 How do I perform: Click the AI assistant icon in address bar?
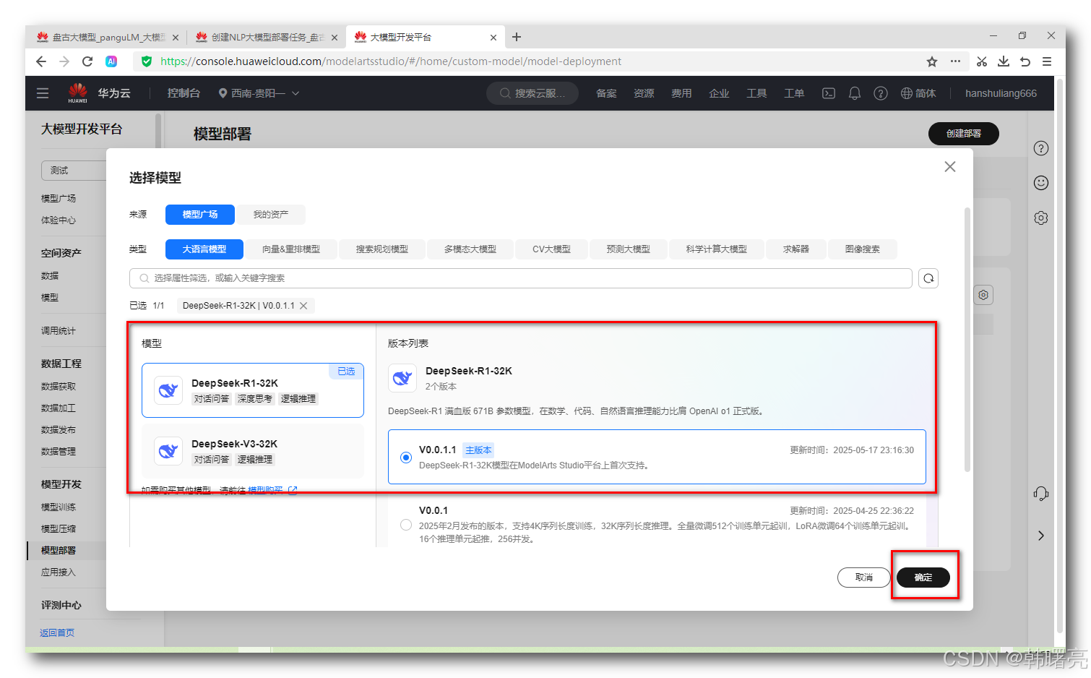(111, 61)
